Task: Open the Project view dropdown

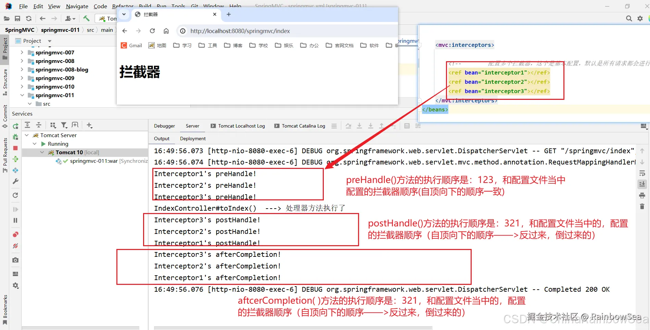Action: [x=50, y=41]
